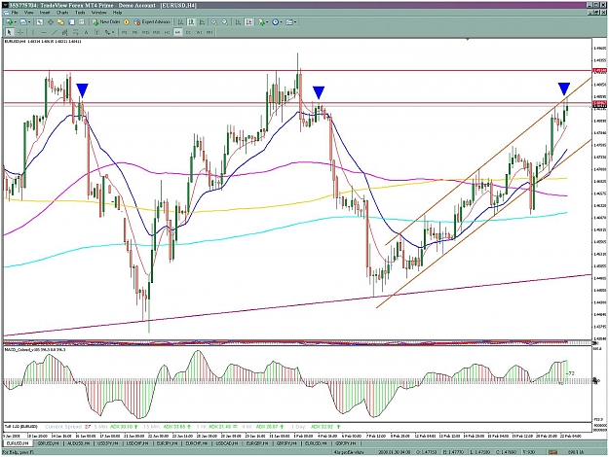
Task: Select the vertical line tool
Action: pos(33,32)
